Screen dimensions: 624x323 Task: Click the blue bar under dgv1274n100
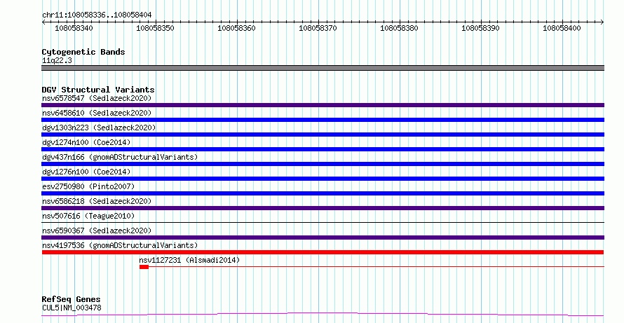pyautogui.click(x=323, y=149)
